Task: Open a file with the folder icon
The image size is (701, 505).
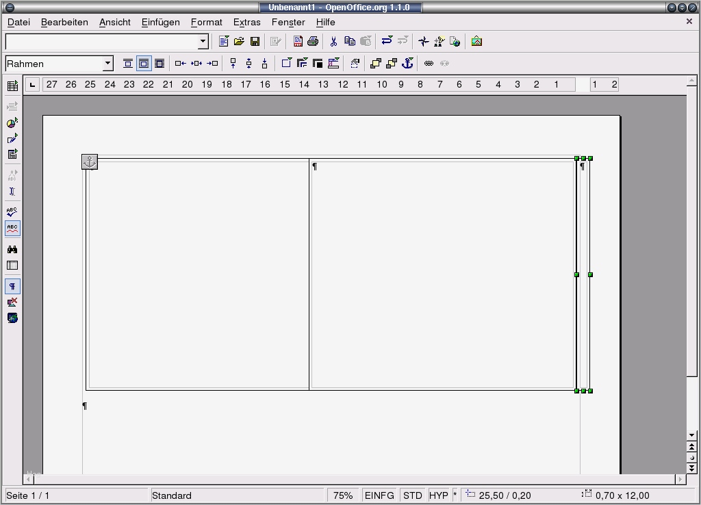Action: pos(239,42)
